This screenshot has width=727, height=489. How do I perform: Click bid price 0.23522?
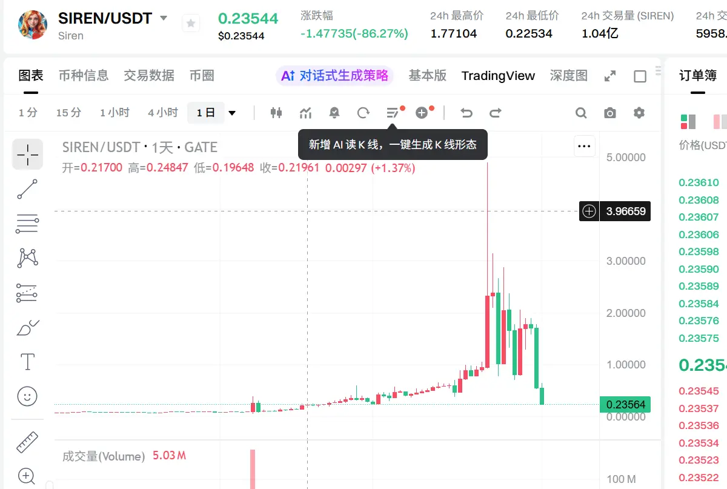[699, 477]
